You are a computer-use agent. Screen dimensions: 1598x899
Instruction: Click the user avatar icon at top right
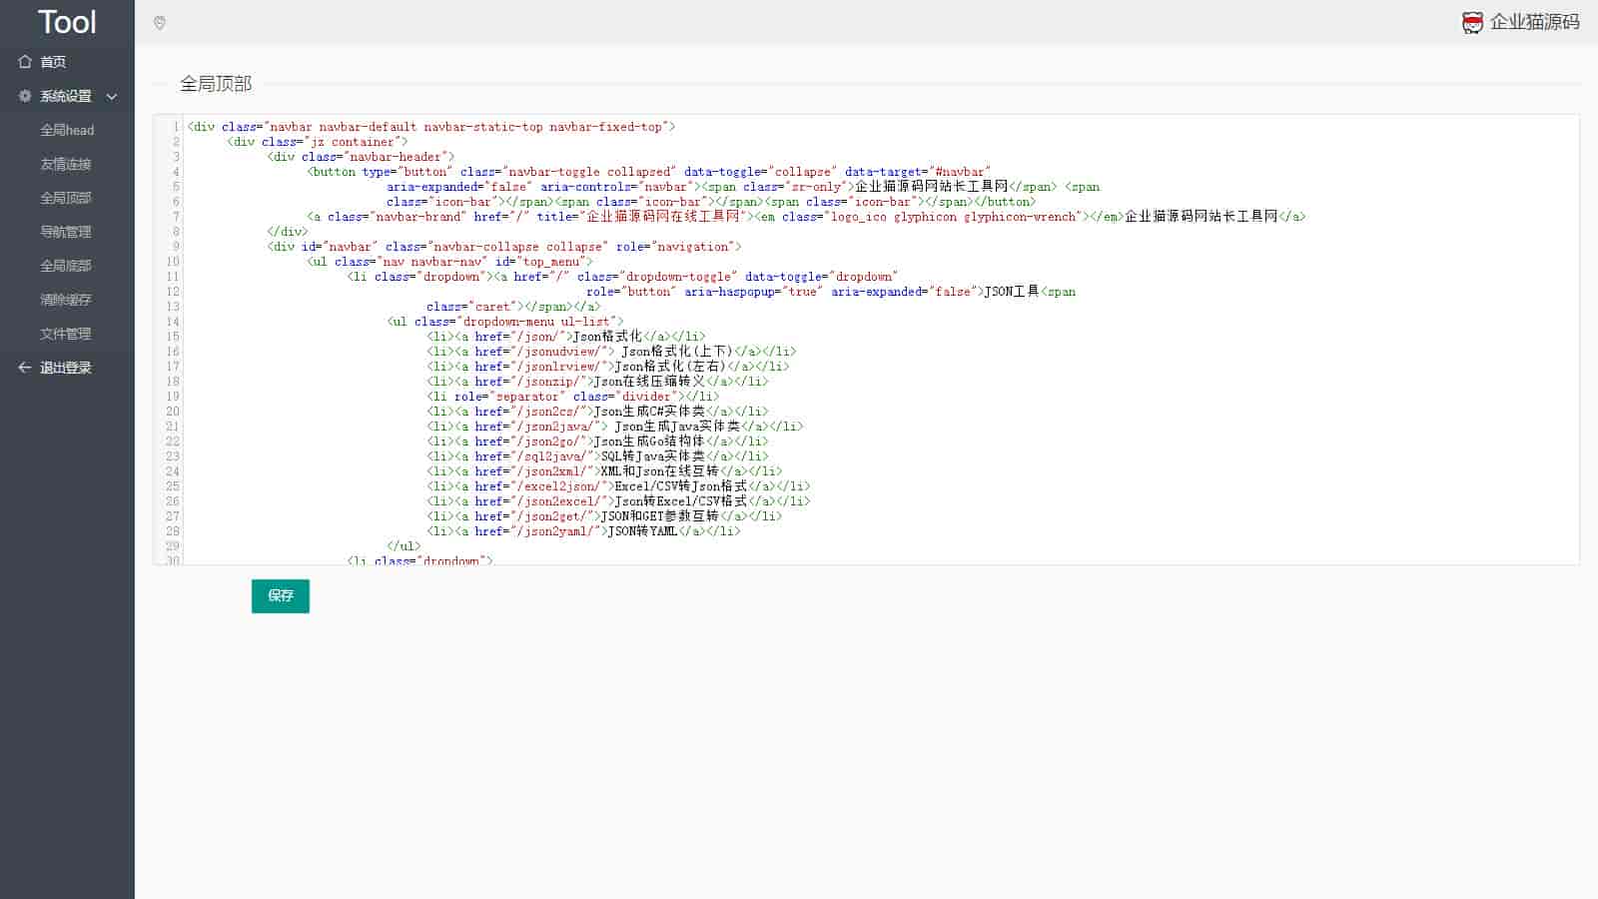click(x=1472, y=23)
